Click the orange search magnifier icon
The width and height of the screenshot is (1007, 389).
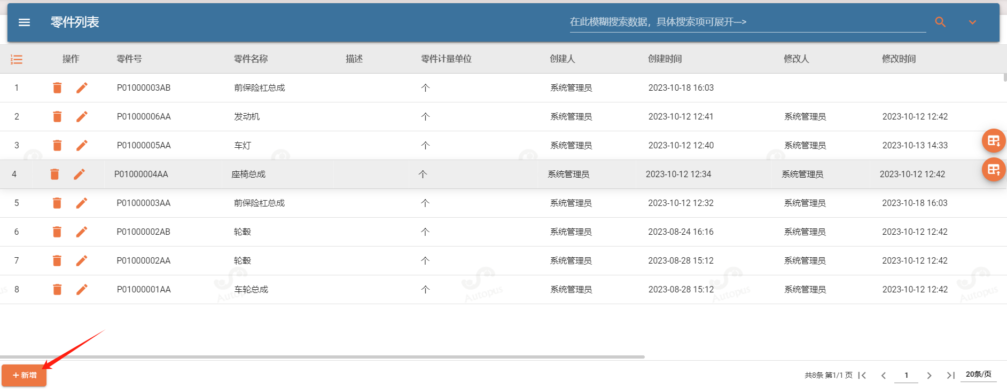pyautogui.click(x=940, y=22)
